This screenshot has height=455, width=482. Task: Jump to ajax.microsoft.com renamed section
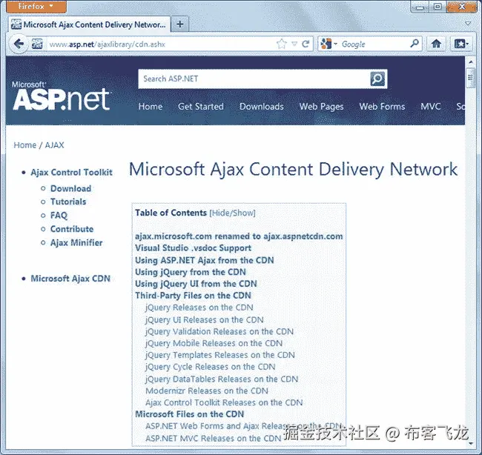(239, 236)
